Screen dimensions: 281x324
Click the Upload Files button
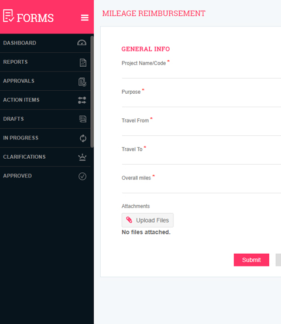pyautogui.click(x=148, y=220)
